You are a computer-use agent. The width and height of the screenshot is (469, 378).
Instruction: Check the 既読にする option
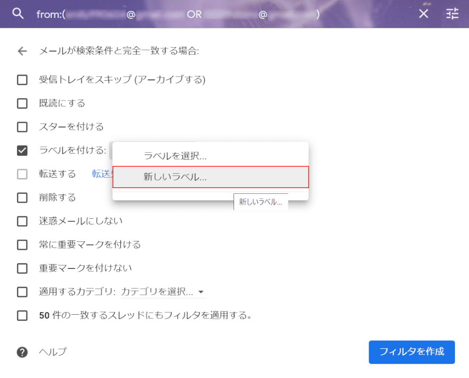pos(22,103)
